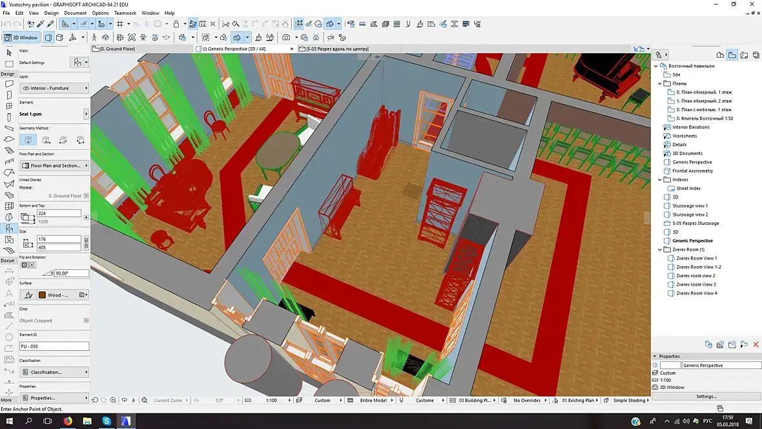The height and width of the screenshot is (429, 762).
Task: Collapse the Zverev Room folder
Action: [659, 249]
